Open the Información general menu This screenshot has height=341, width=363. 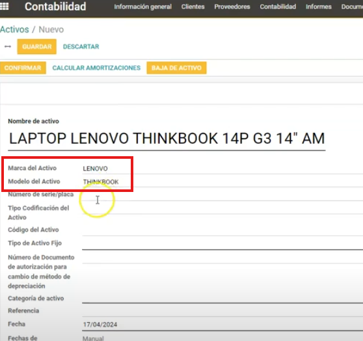[x=143, y=7]
